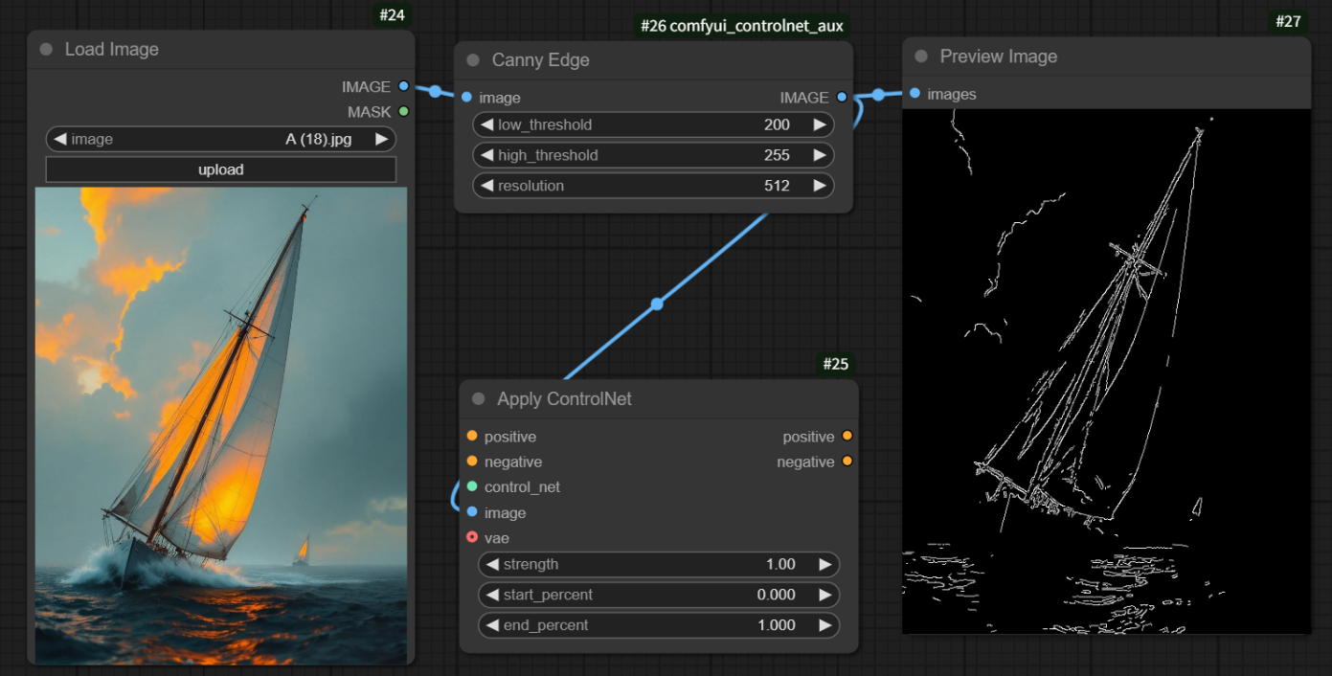Collapse the Canny Edge node with its title dot
This screenshot has height=676, width=1332.
click(472, 59)
